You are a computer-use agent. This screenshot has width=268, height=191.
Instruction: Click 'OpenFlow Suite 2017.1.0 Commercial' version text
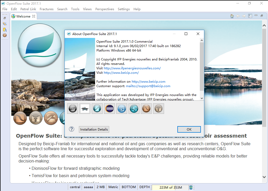point(124,41)
